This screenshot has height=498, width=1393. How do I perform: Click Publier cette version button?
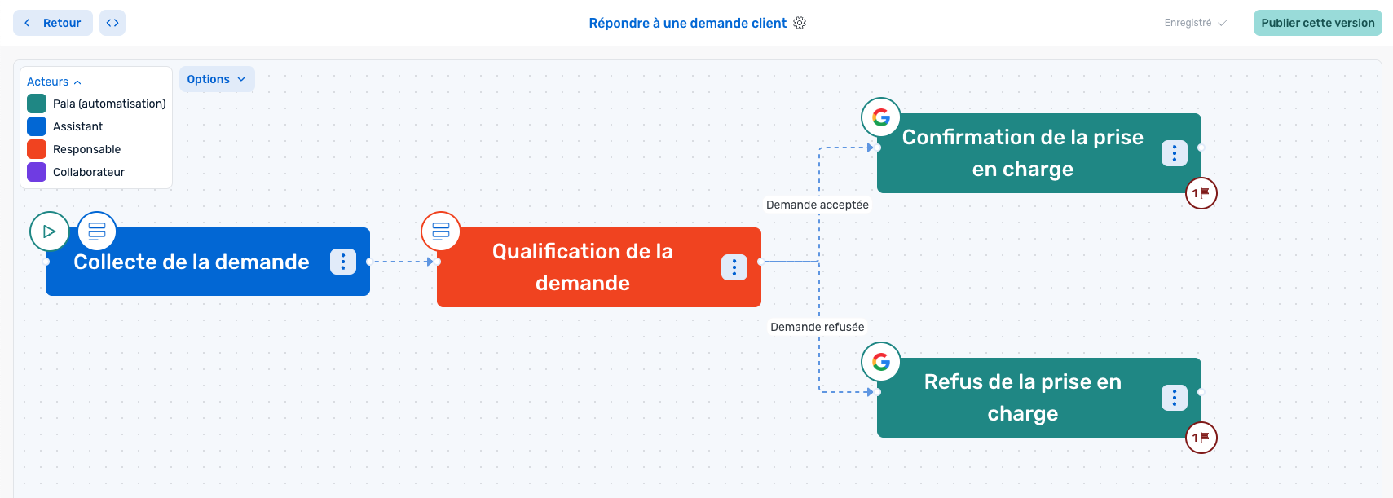tap(1317, 23)
